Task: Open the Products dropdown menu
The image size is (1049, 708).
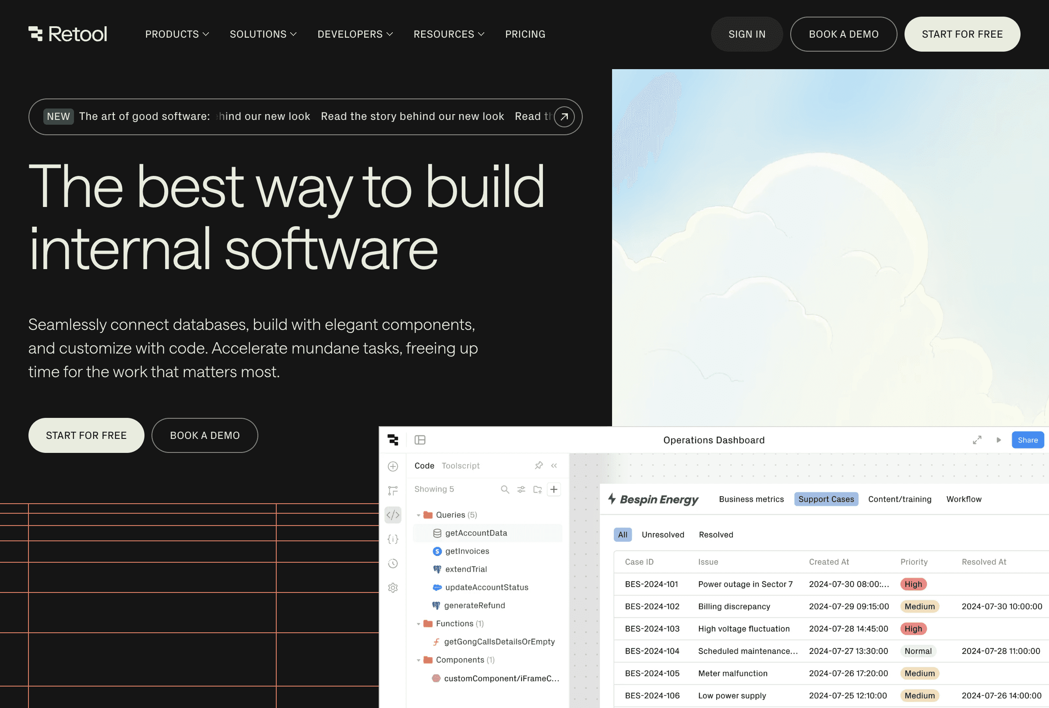Action: click(177, 34)
